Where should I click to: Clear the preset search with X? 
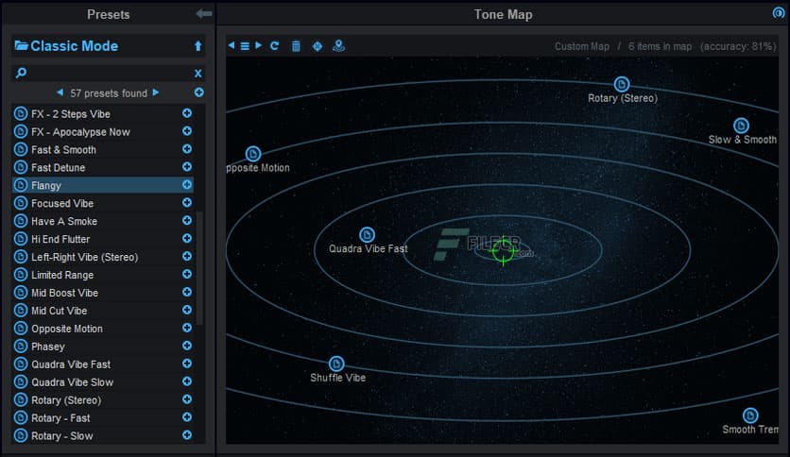(198, 74)
